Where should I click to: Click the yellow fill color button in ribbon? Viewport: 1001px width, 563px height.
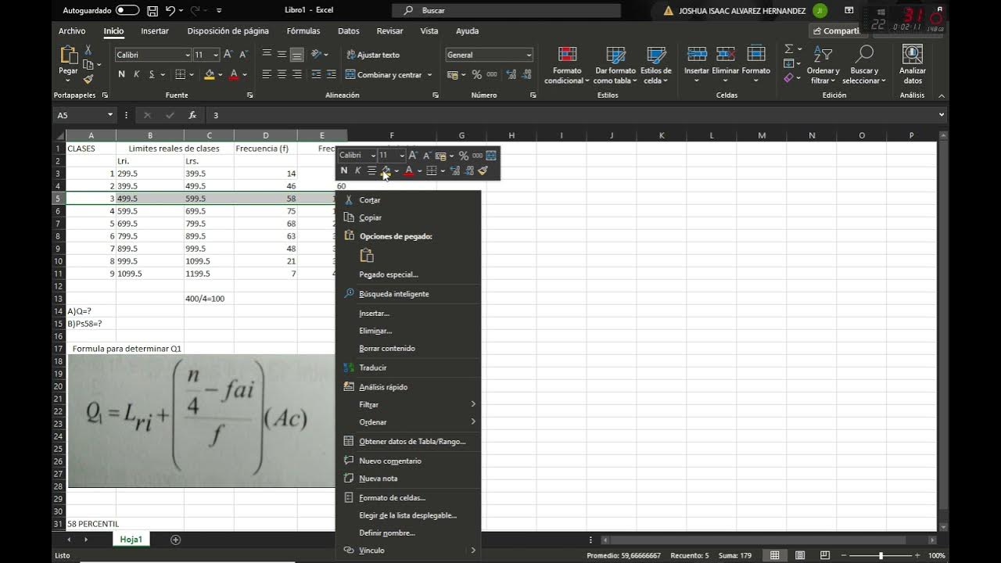(209, 74)
